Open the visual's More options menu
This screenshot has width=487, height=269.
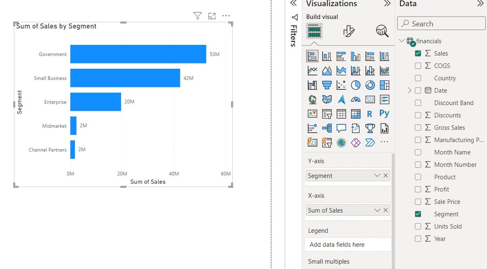click(226, 15)
